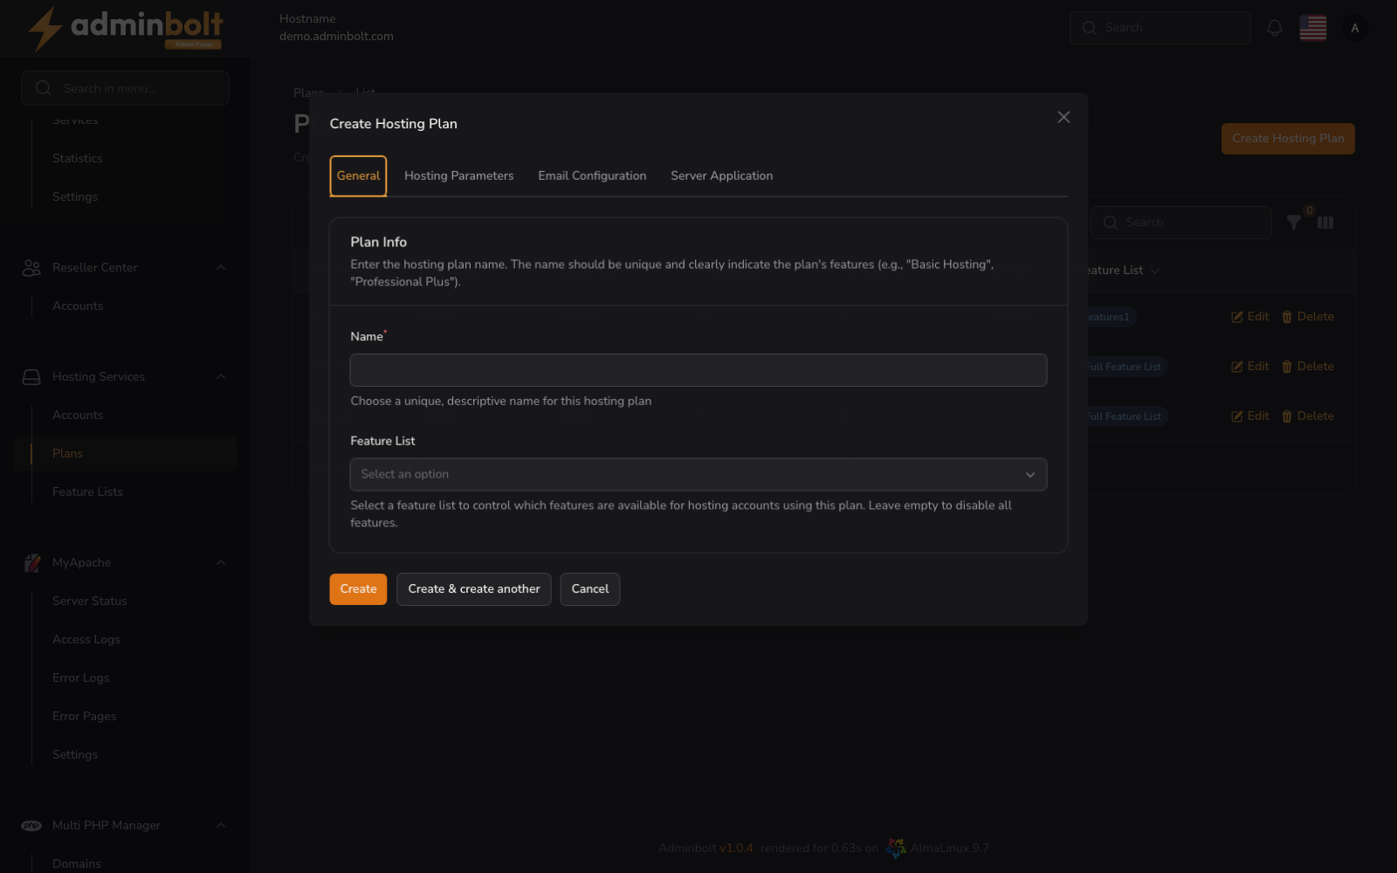Click background Create Hosting Plan button
This screenshot has height=873, width=1397.
(x=1288, y=139)
